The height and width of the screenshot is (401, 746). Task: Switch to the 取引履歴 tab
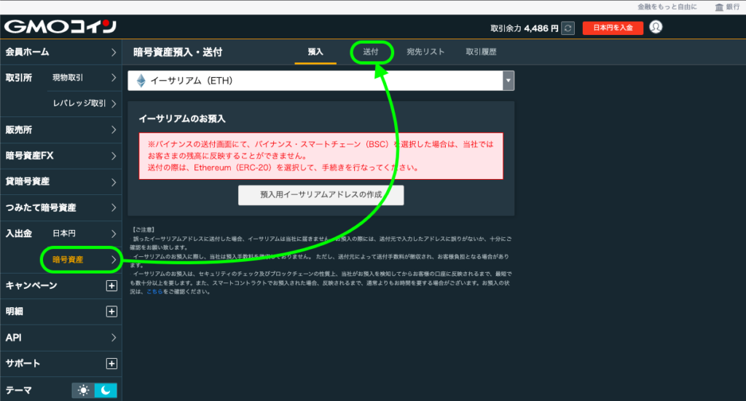481,52
